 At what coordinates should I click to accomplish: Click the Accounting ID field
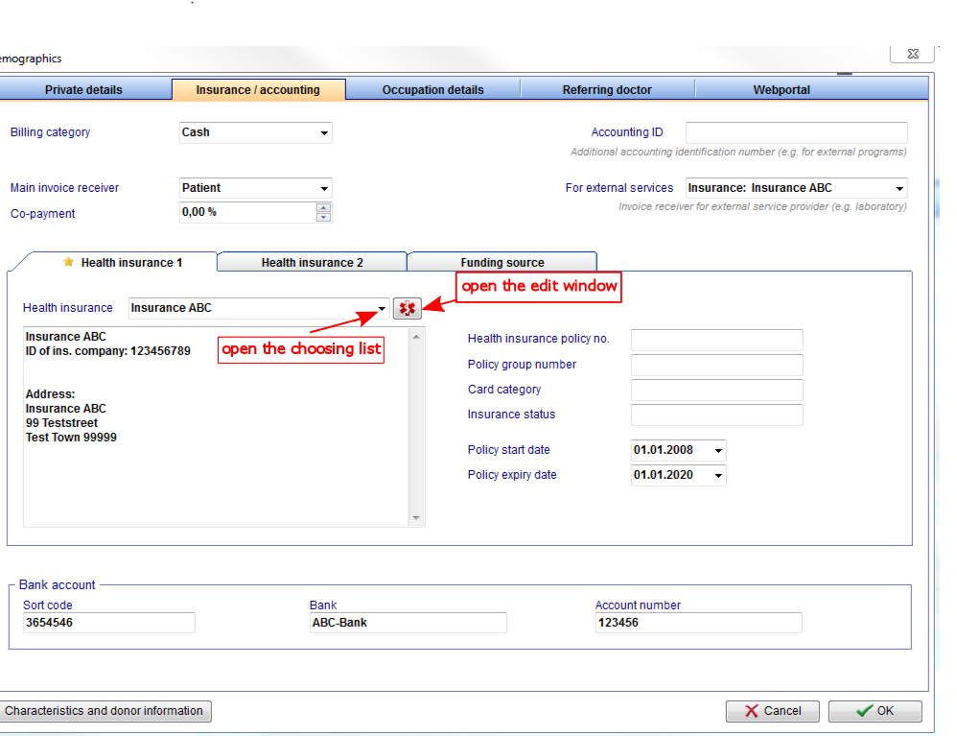pos(797,132)
